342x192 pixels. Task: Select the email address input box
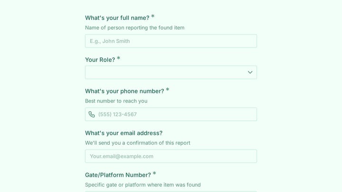click(x=171, y=156)
